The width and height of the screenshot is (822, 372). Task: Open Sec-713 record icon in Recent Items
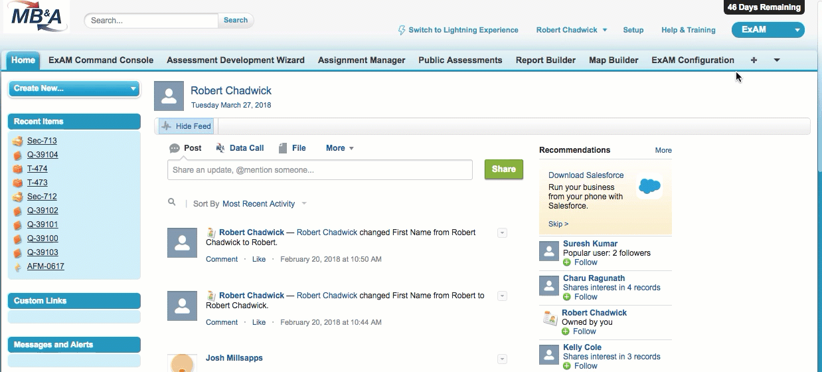point(18,141)
